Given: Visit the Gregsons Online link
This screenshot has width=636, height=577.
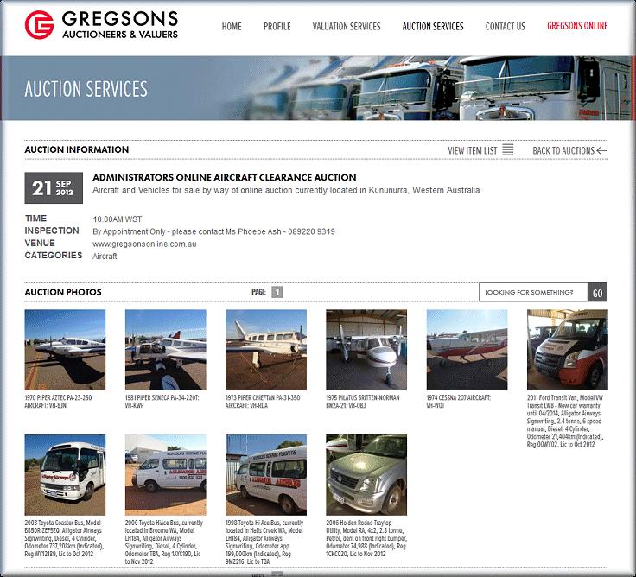Looking at the screenshot, I should tap(577, 26).
